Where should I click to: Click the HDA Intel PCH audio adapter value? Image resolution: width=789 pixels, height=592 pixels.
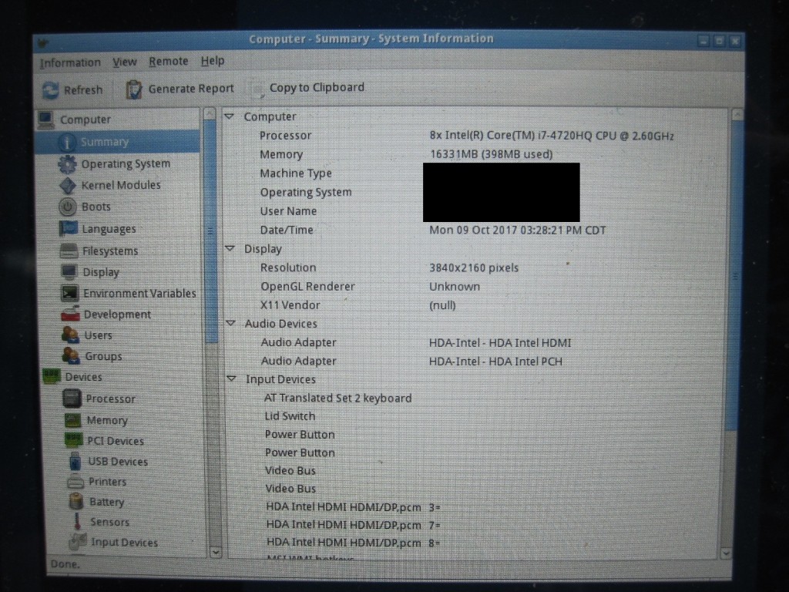tap(495, 362)
